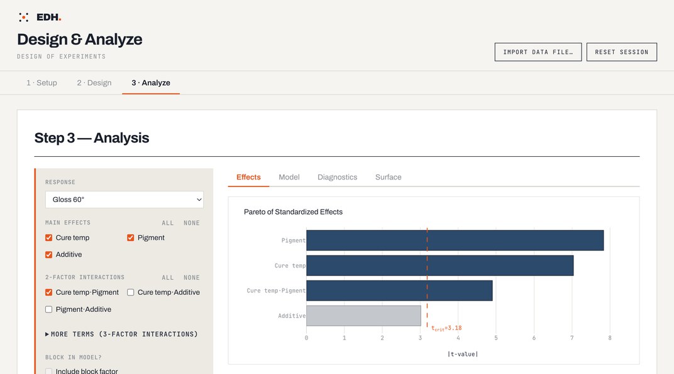This screenshot has width=674, height=374.
Task: Open the Surface sub-tab
Action: [388, 177]
